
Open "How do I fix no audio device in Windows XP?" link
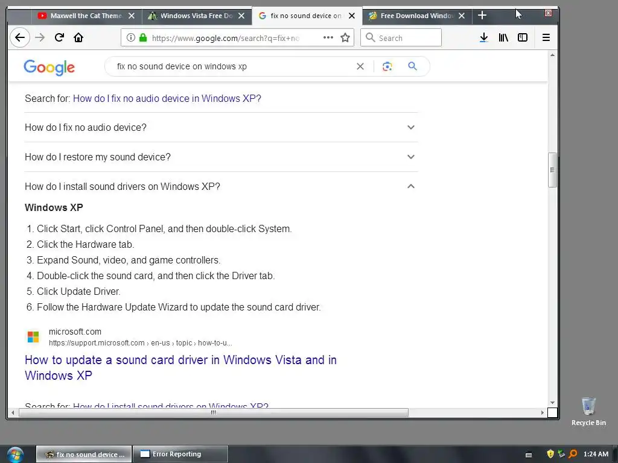pos(167,98)
